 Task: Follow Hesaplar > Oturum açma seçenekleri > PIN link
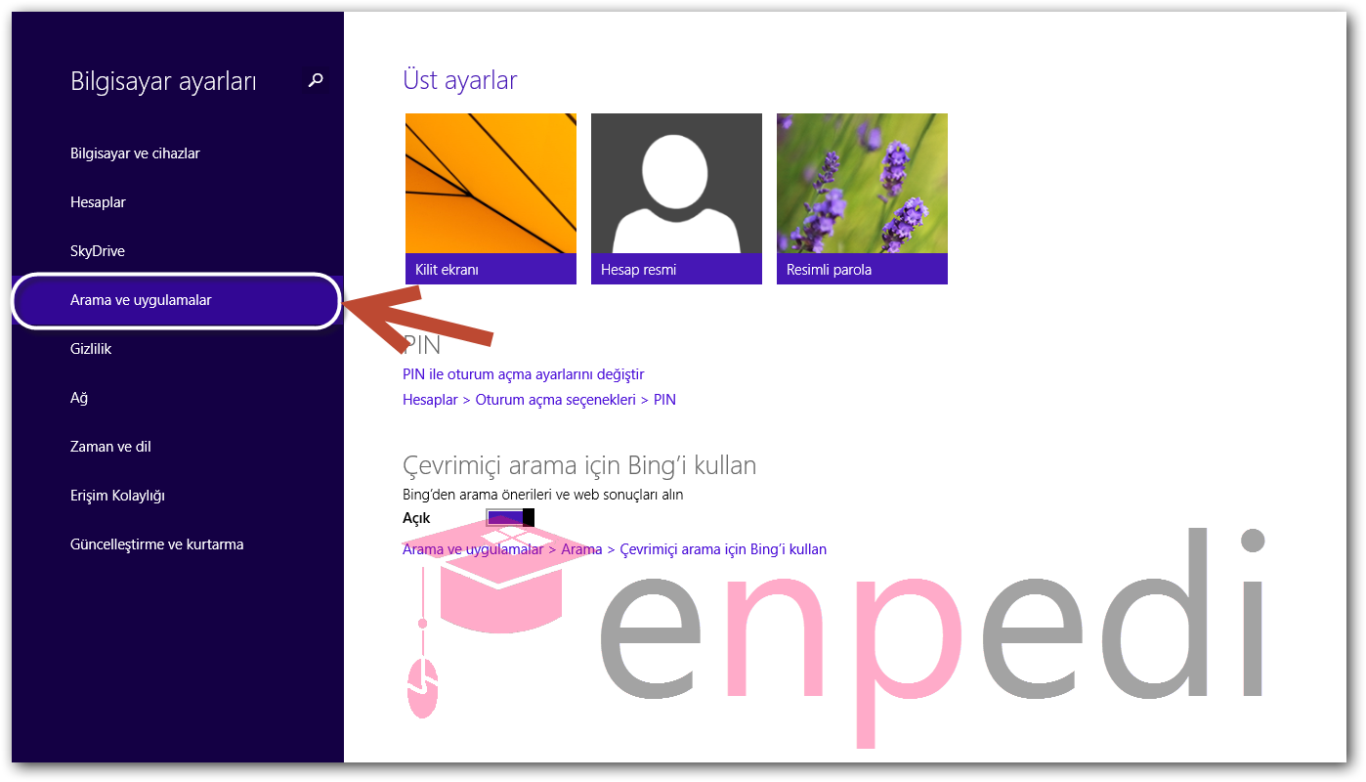tap(539, 400)
